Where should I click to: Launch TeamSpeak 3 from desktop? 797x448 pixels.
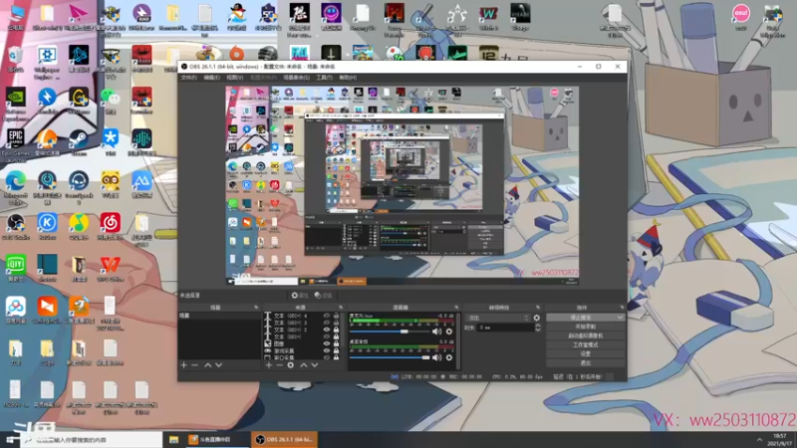pos(79,186)
